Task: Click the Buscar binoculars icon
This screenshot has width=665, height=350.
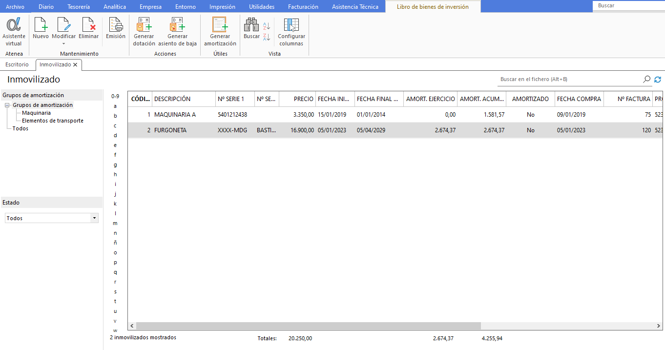Action: [251, 24]
